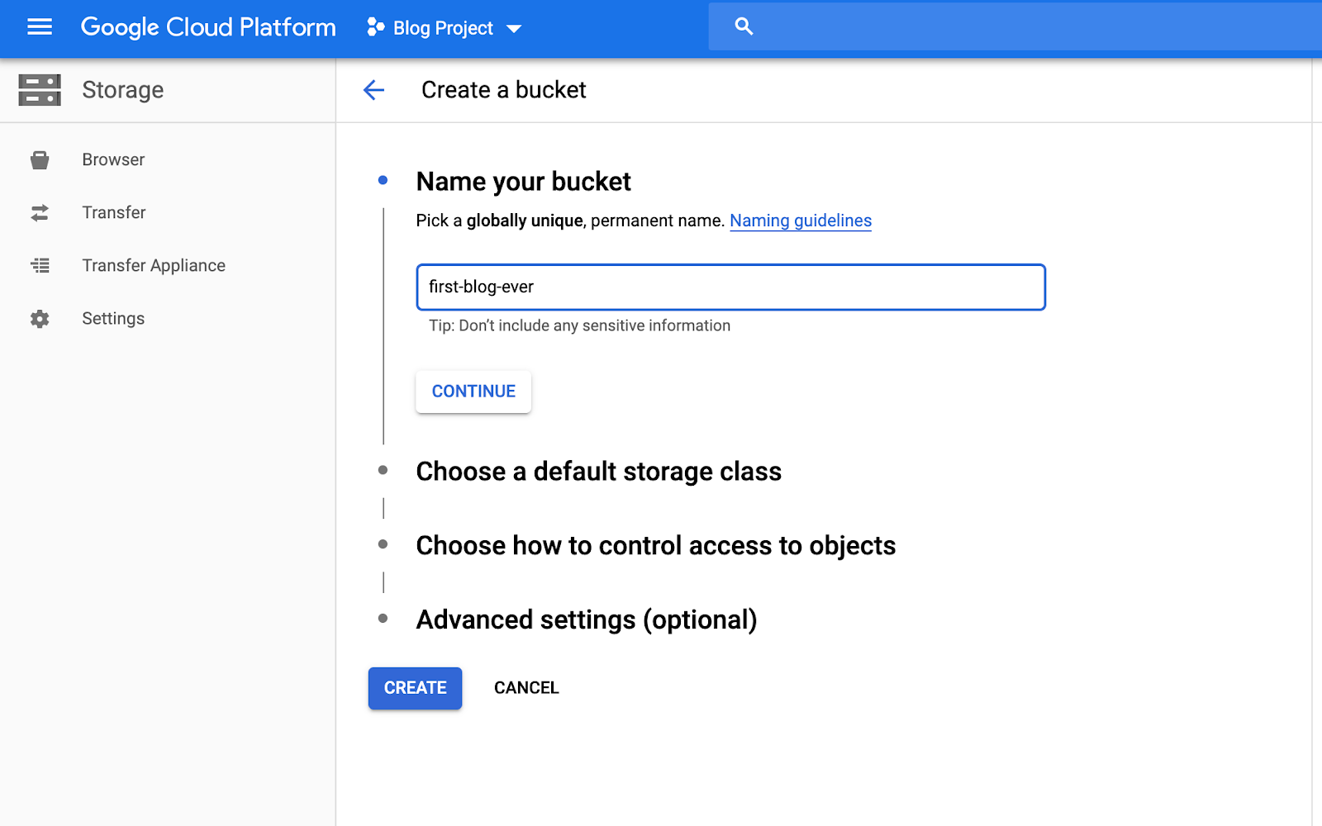The height and width of the screenshot is (826, 1322).
Task: Click the search magnifier icon
Action: pyautogui.click(x=744, y=26)
